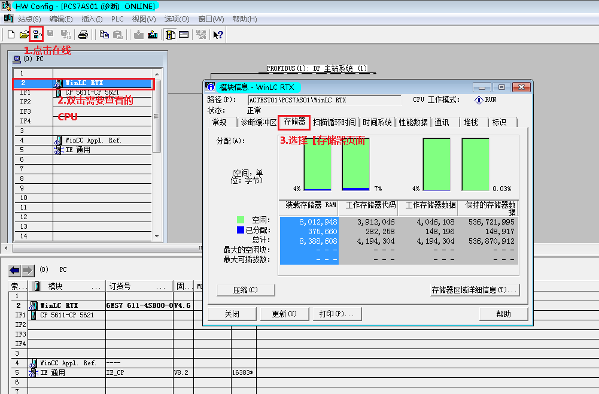
Task: Click the address overview window icon
Action: click(184, 35)
